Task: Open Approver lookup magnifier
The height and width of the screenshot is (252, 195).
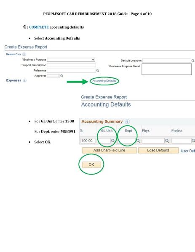Action: tap(61, 76)
